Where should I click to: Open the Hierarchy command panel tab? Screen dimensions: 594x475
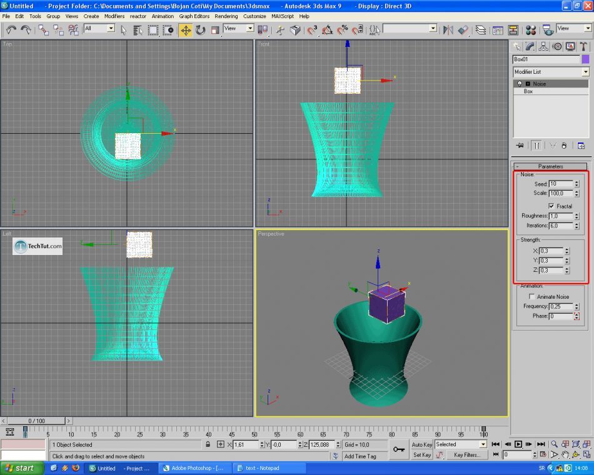click(x=543, y=46)
